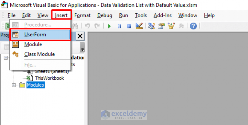Open the Window menu
The image size is (248, 125).
pos(188,15)
